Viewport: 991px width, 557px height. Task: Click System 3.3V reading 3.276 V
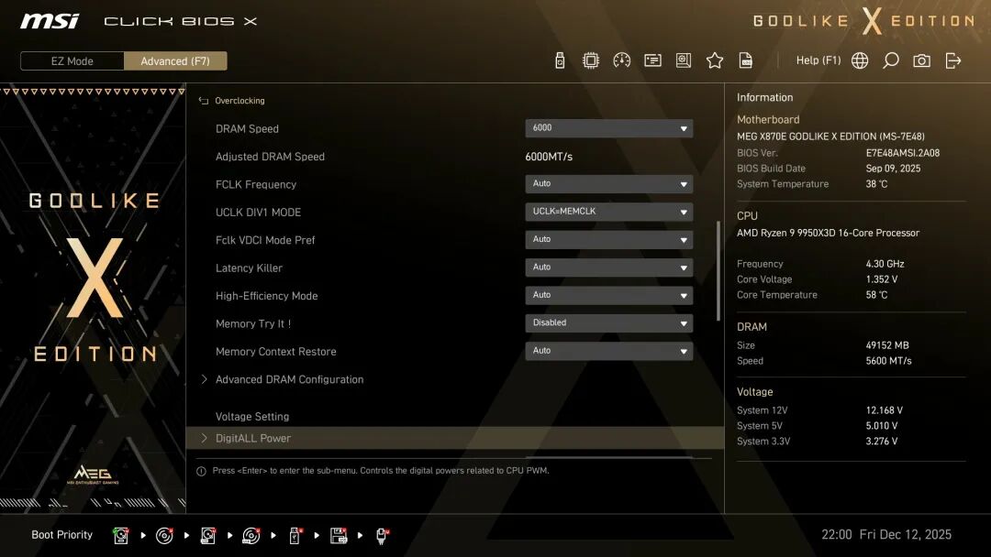[x=882, y=442]
